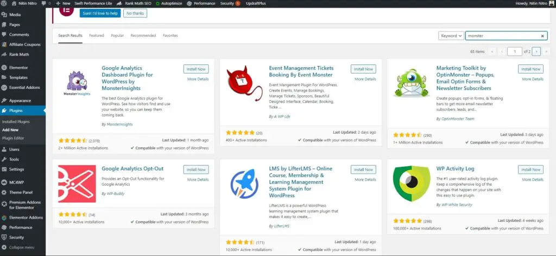This screenshot has height=256, width=556.
Task: Dismiss notice with No thanks button
Action: 135,14
